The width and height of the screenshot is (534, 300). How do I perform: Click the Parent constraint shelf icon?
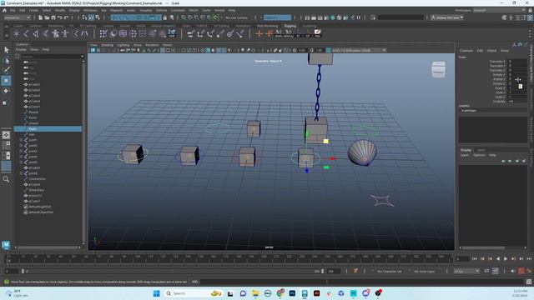pos(190,33)
